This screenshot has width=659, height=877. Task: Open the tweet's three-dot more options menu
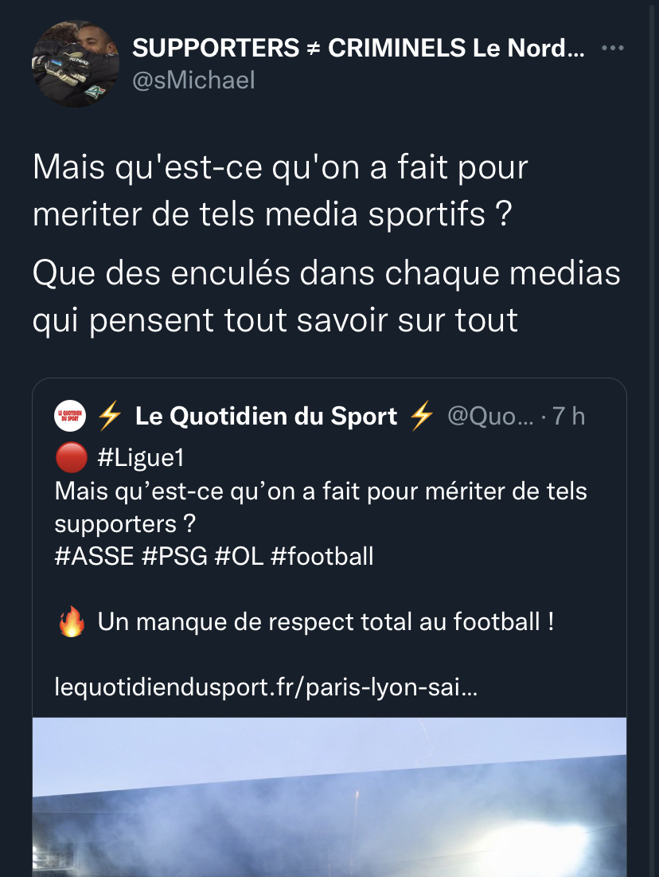coord(612,49)
